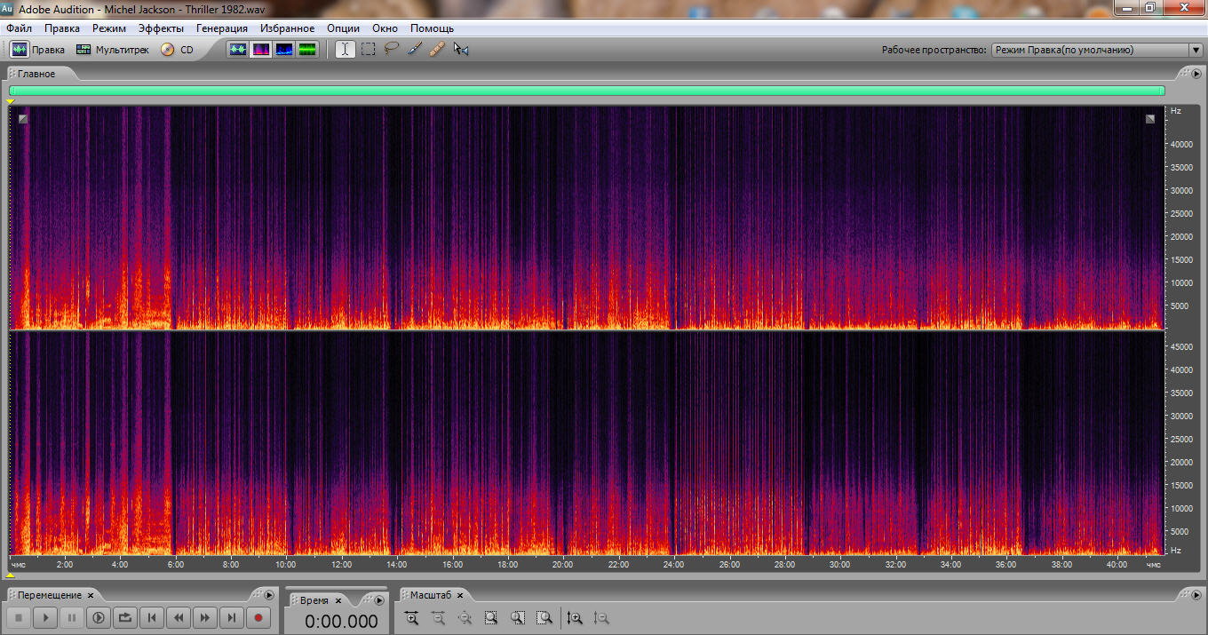Viewport: 1208px width, 635px height.
Task: Click Zoom Out Full Both Axes icon
Action: [x=465, y=617]
